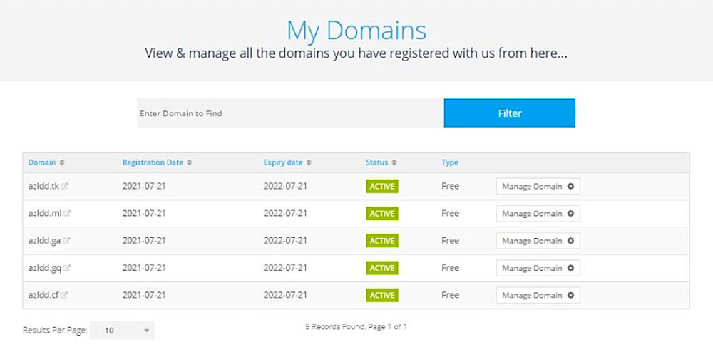Click ACTIVE status badge for azldd.ga
This screenshot has width=713, height=357.
[381, 241]
